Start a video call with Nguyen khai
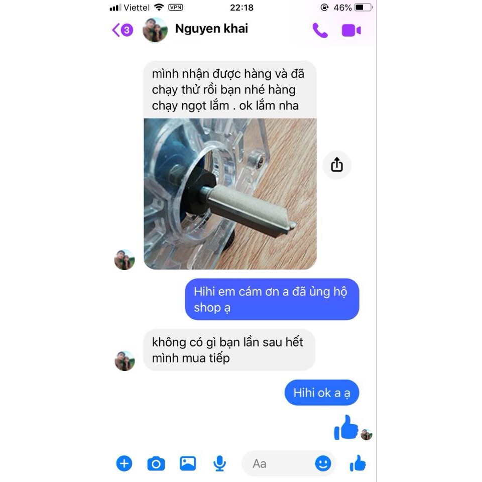 [x=351, y=31]
